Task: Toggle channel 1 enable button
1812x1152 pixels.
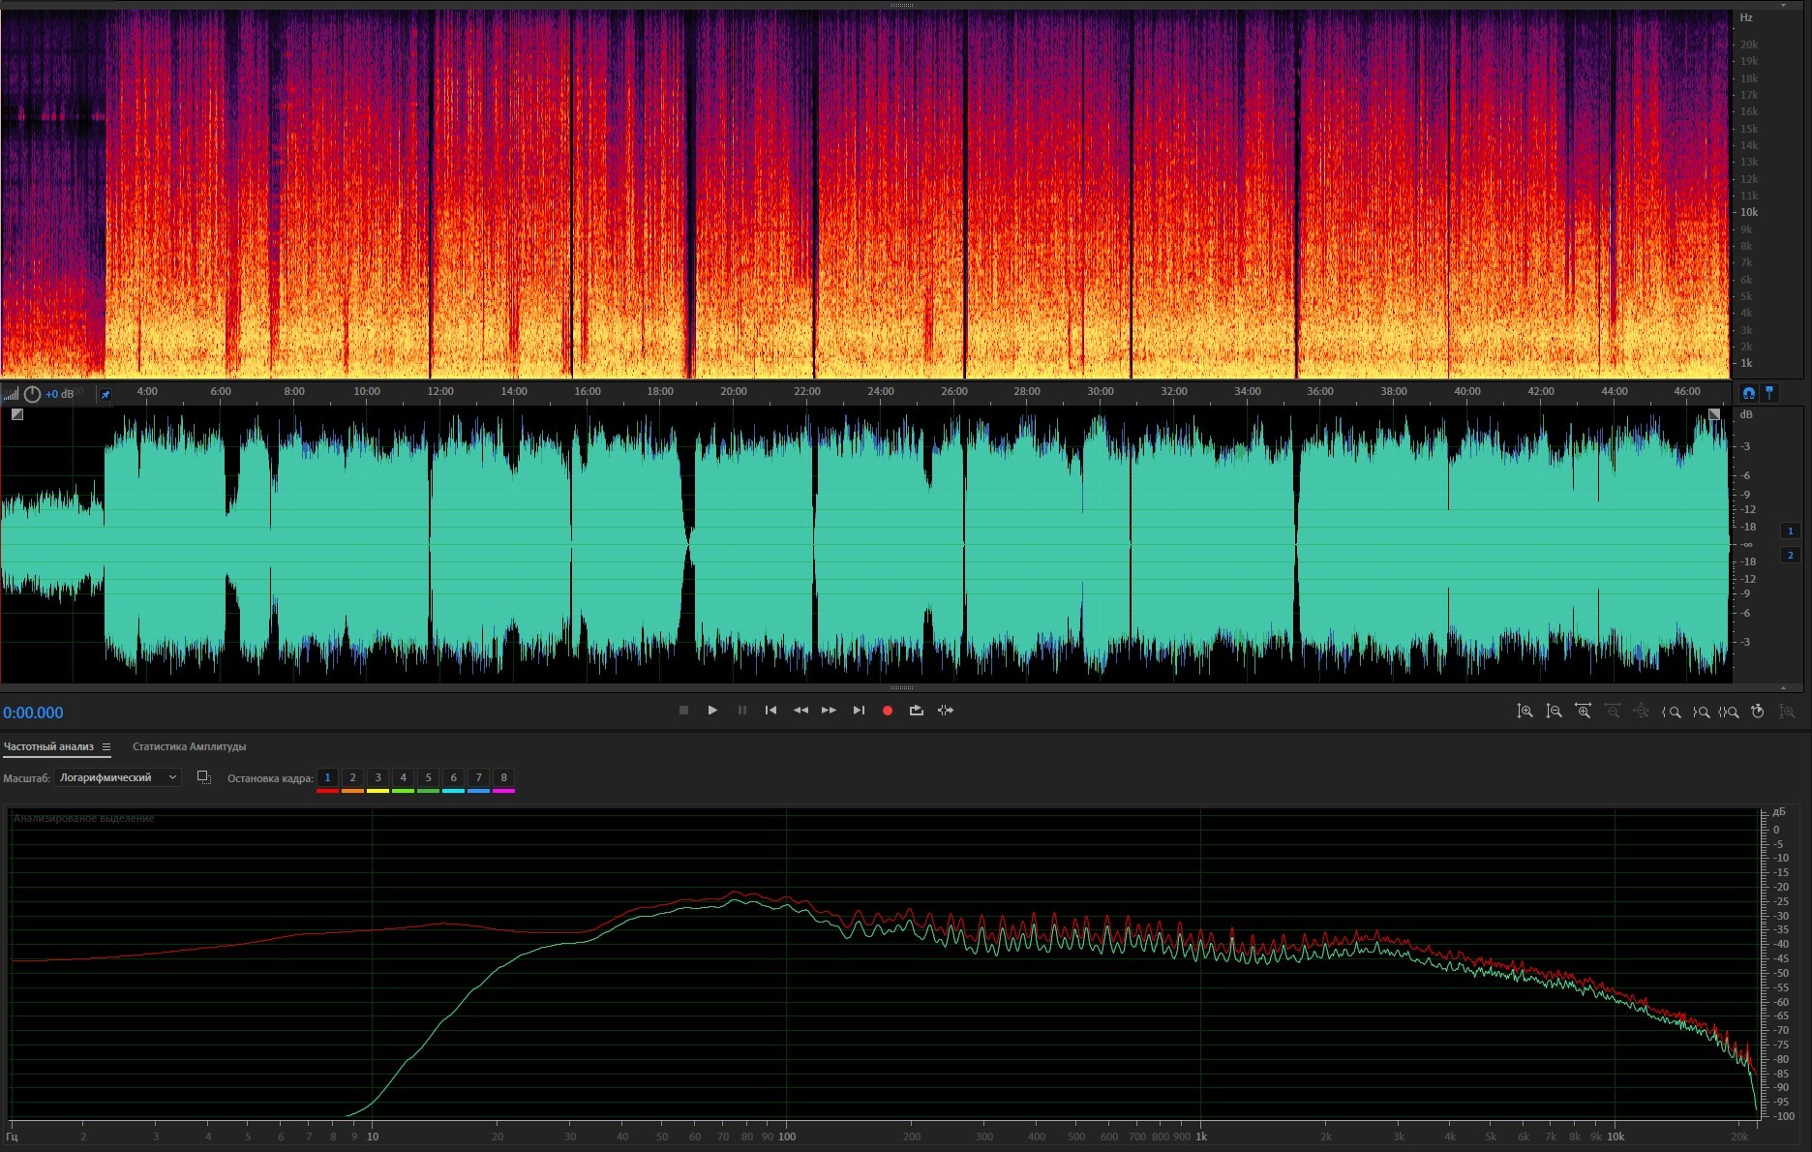Action: 1790,531
